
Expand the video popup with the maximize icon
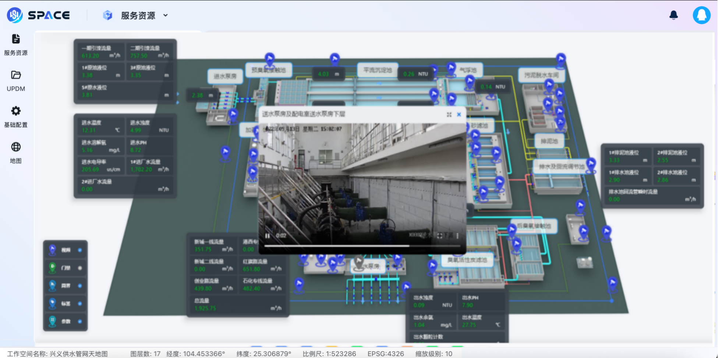449,115
